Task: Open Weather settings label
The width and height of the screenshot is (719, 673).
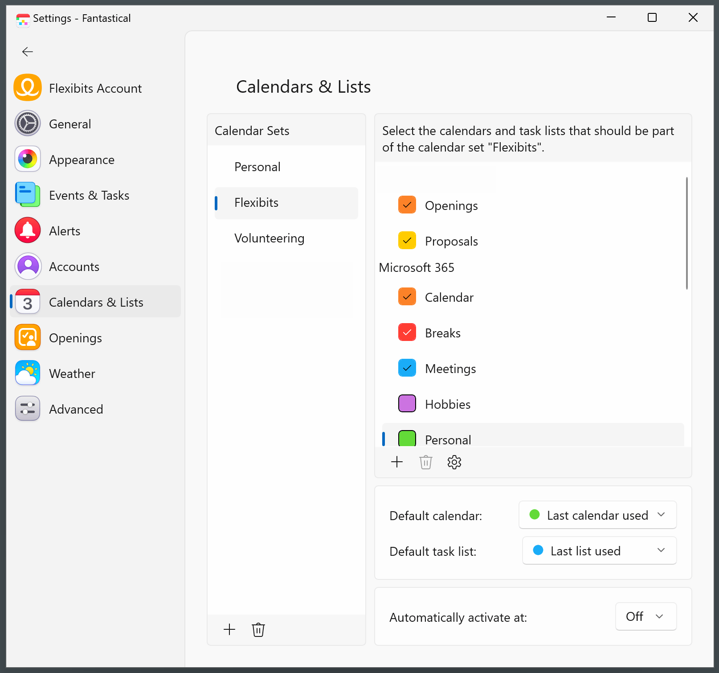Action: (x=72, y=373)
